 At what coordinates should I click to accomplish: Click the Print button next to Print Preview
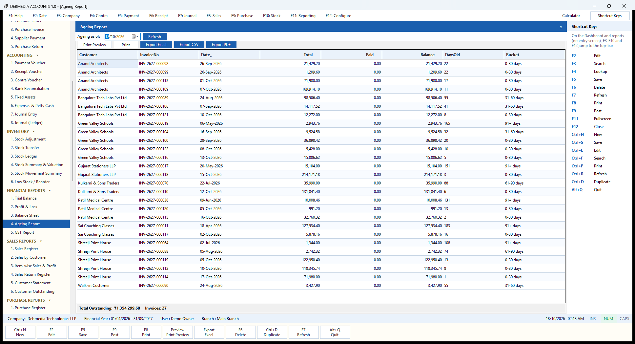(x=126, y=45)
